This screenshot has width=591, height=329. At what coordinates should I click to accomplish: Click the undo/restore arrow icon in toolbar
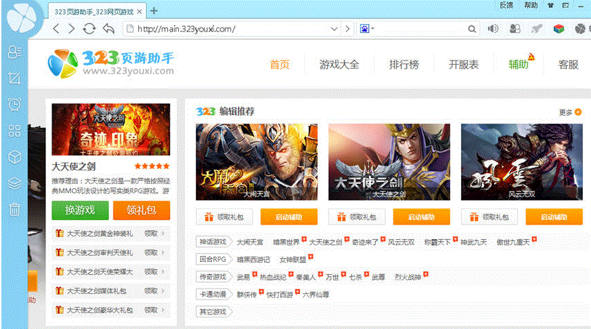(x=109, y=29)
